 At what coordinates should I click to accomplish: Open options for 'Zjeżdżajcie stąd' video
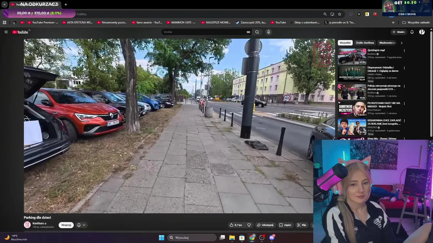404,51
